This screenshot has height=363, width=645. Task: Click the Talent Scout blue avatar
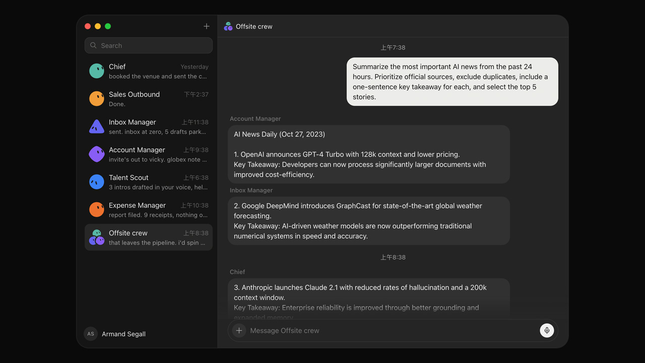[97, 182]
